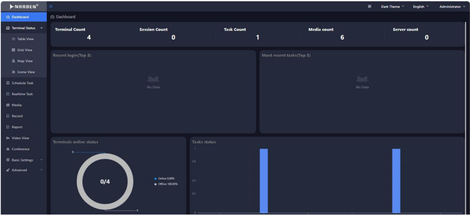Click the NORDEN logo
The image size is (470, 215).
[23, 6]
